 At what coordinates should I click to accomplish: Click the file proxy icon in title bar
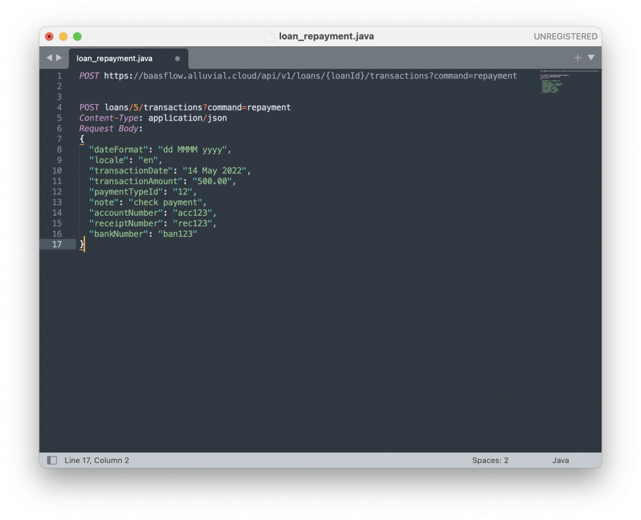(x=271, y=37)
